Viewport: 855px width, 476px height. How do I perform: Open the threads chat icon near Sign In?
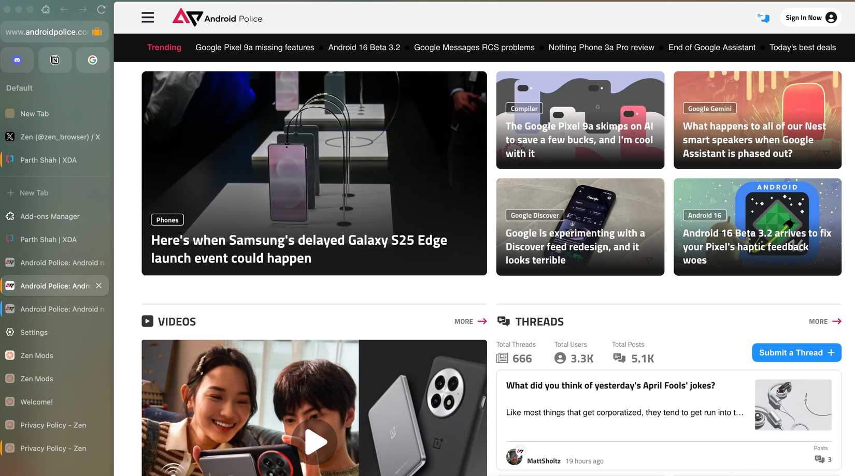tap(763, 18)
